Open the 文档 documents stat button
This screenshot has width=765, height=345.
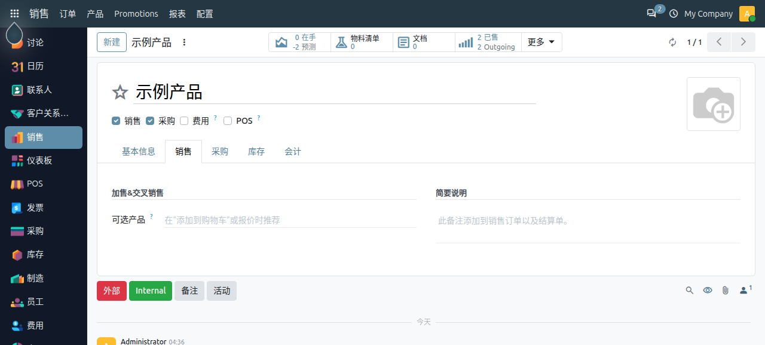tap(424, 42)
